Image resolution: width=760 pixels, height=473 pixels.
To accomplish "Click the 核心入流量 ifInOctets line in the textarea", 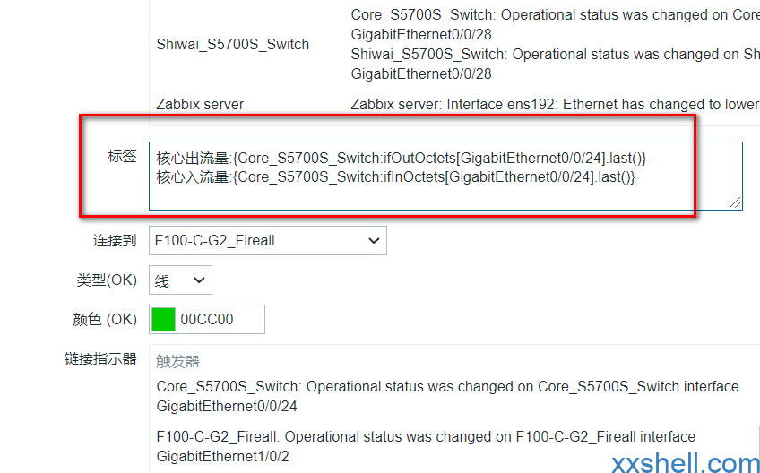I will [395, 177].
